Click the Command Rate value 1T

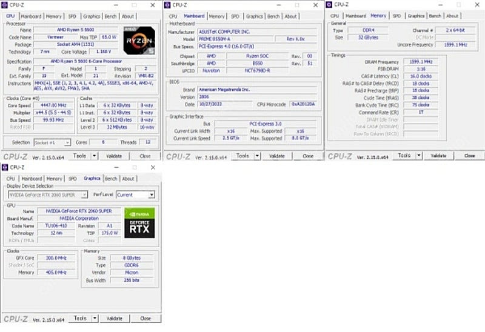point(421,112)
